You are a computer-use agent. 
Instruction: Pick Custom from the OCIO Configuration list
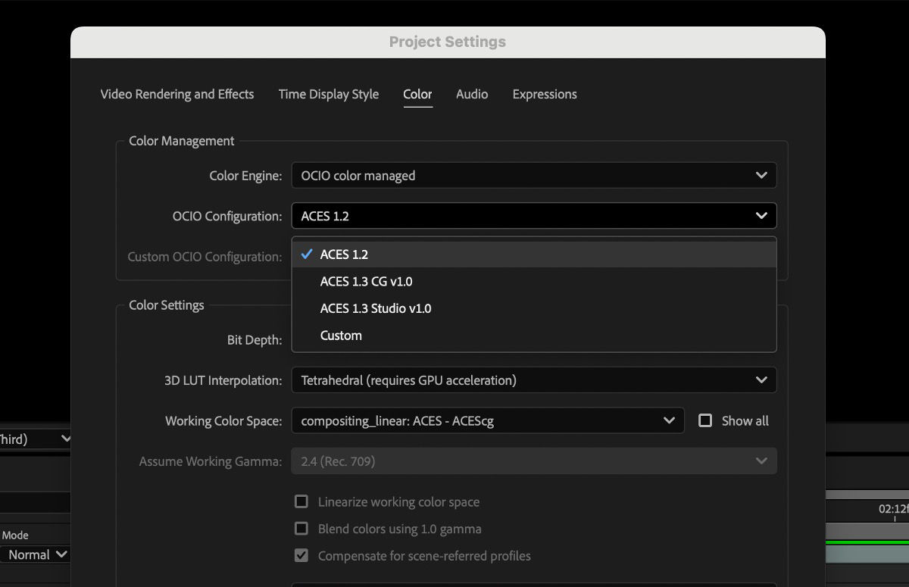[x=341, y=335]
